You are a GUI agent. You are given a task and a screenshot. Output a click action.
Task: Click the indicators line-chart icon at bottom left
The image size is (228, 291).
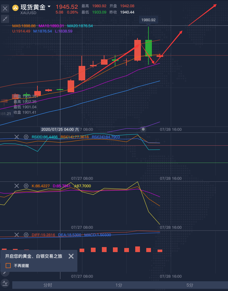[5, 283]
